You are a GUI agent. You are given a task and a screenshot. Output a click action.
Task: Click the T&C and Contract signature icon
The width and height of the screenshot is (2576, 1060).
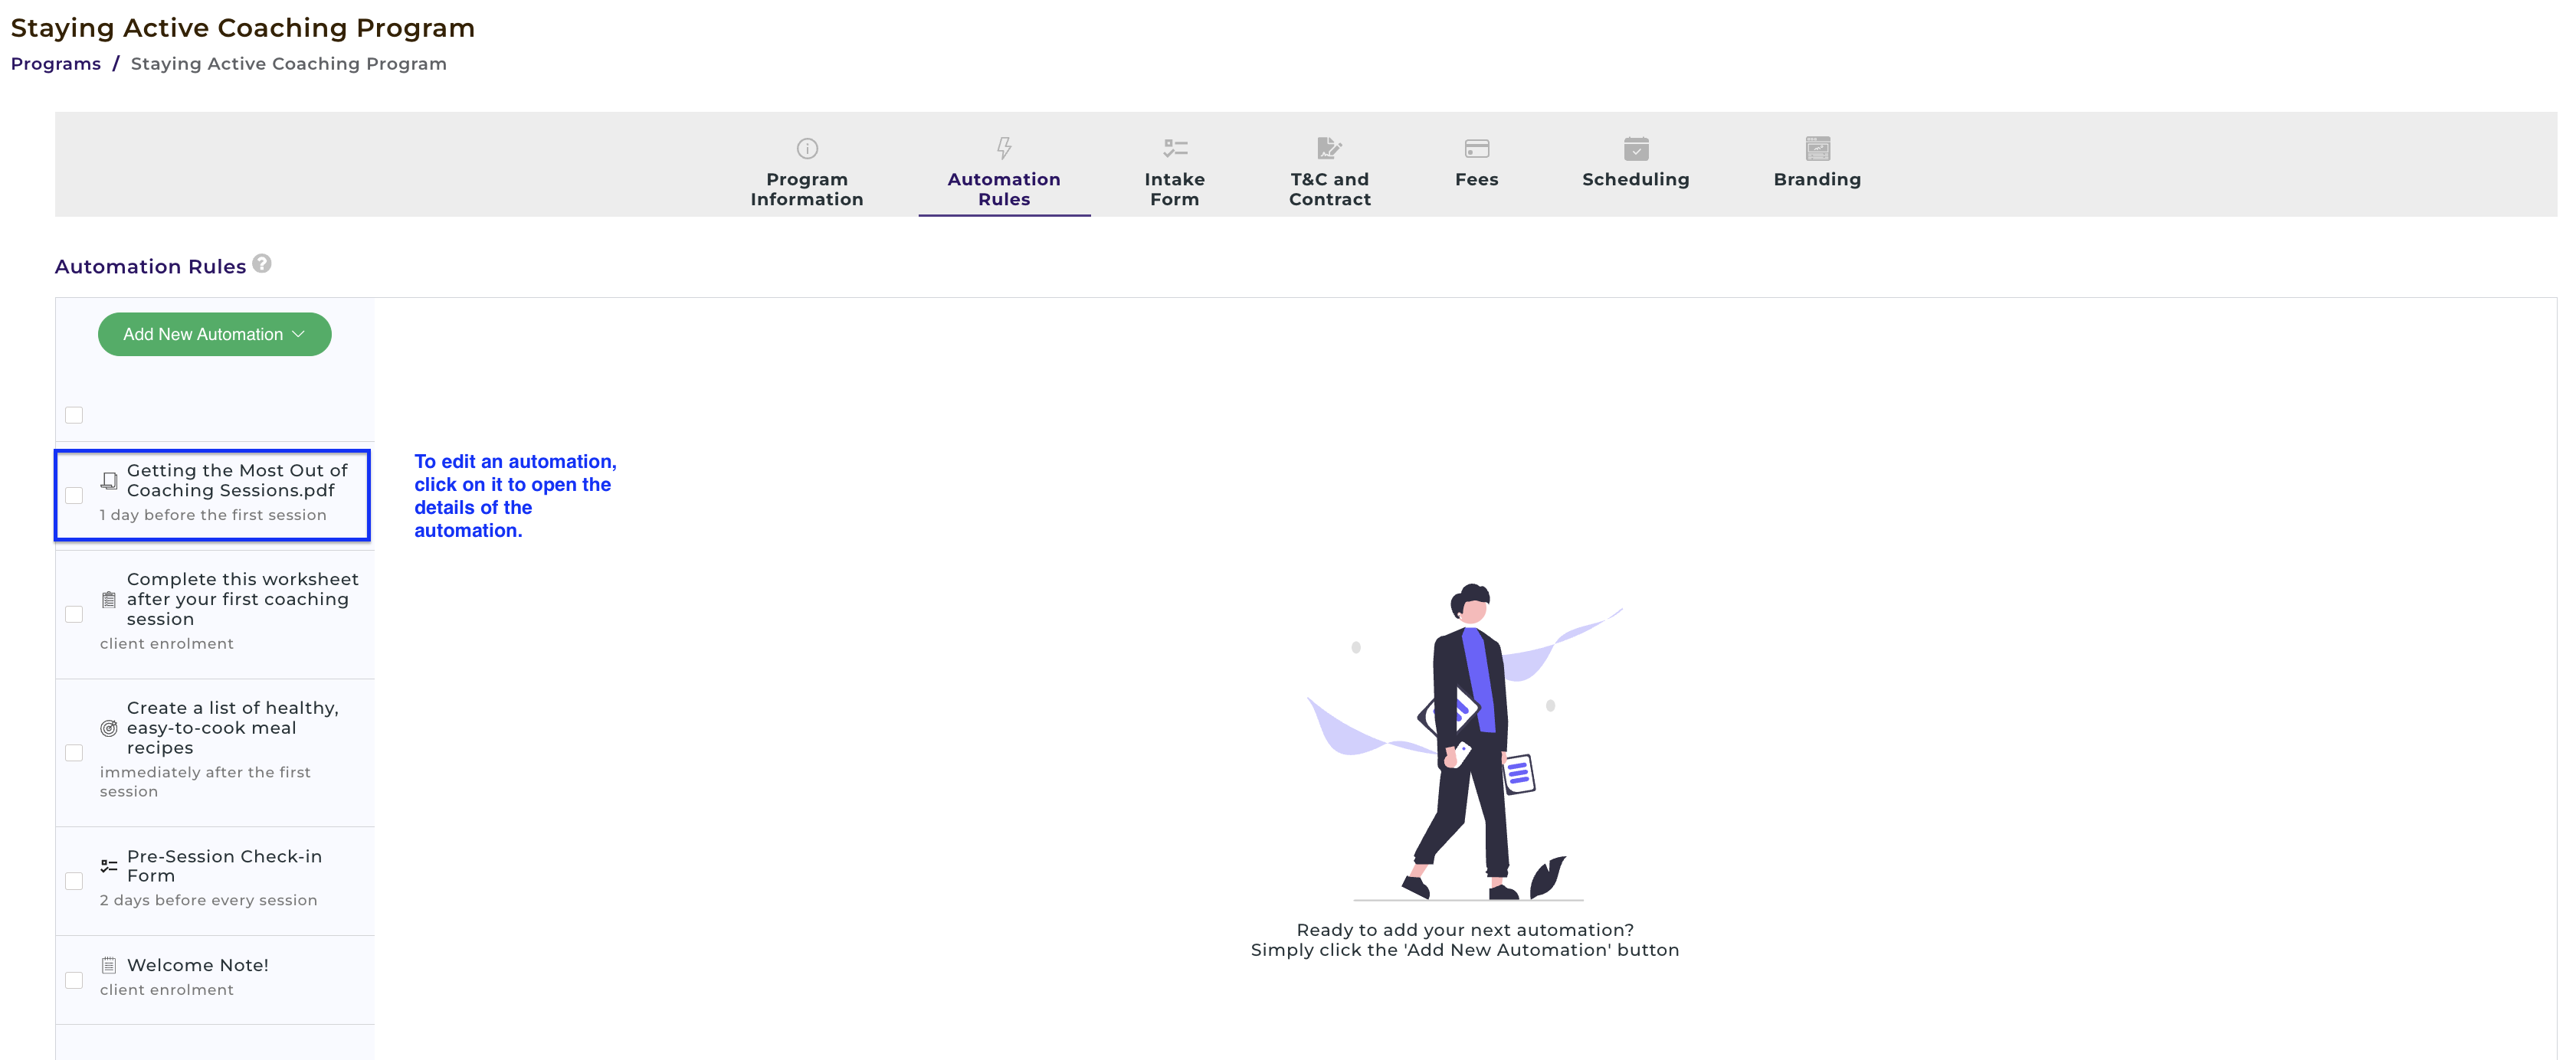1329,148
